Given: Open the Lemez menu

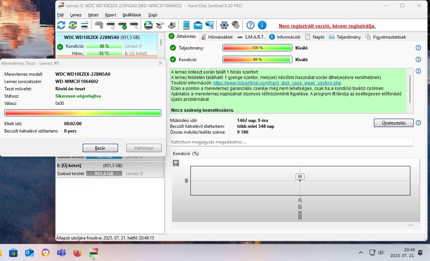Looking at the screenshot, I should (76, 15).
